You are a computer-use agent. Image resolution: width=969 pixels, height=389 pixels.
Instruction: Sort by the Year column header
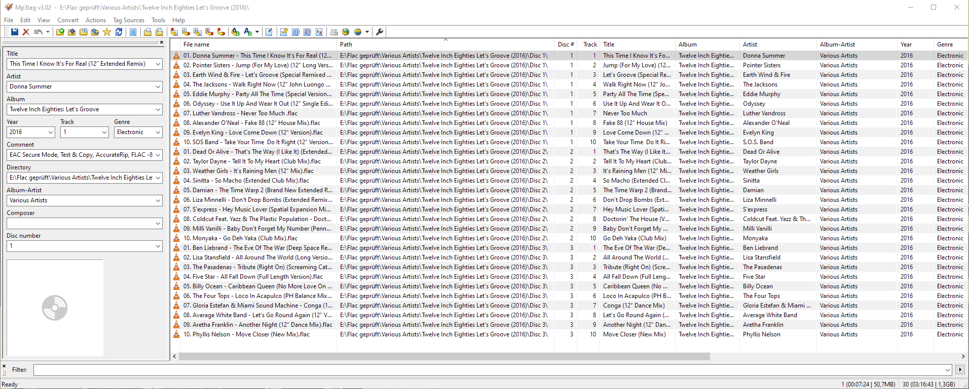(x=915, y=45)
